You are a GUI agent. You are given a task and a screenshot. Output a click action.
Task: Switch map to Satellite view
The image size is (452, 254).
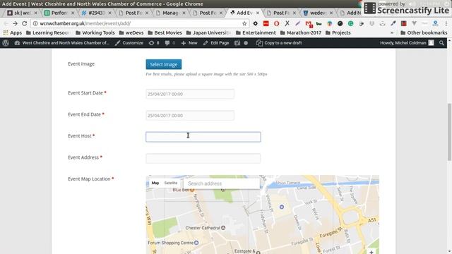coord(171,183)
